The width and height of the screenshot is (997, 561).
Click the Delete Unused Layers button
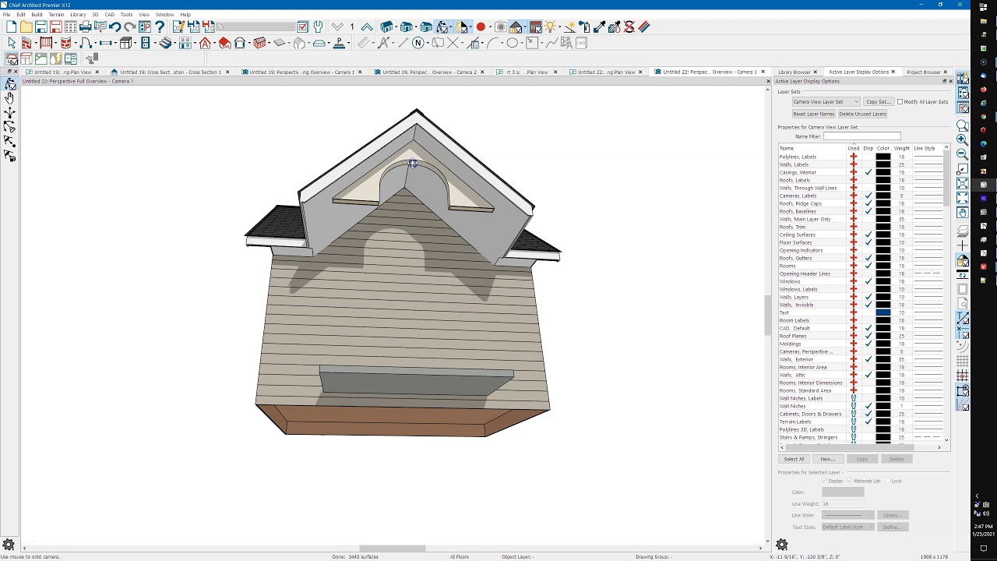pyautogui.click(x=862, y=114)
